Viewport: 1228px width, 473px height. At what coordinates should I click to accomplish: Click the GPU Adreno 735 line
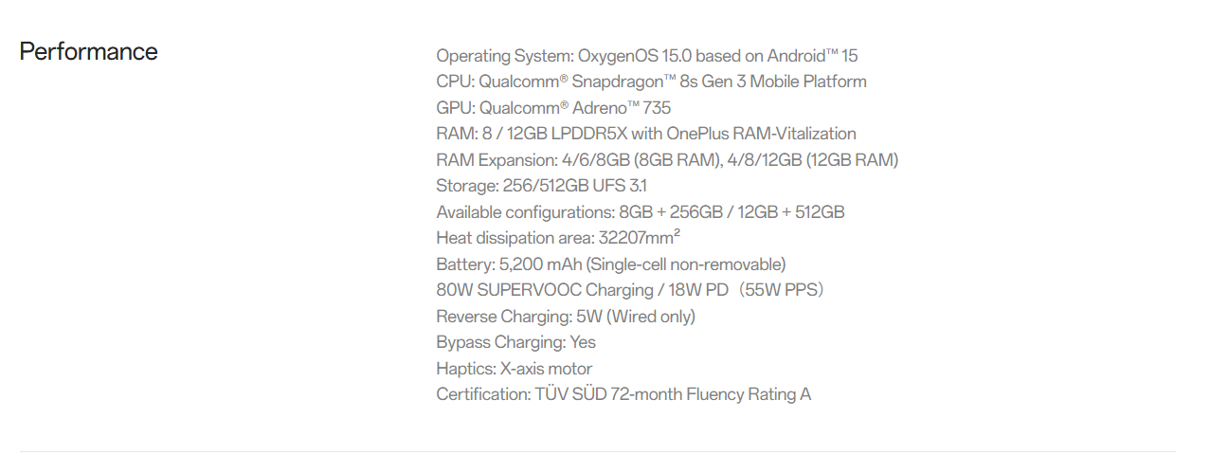coord(553,108)
